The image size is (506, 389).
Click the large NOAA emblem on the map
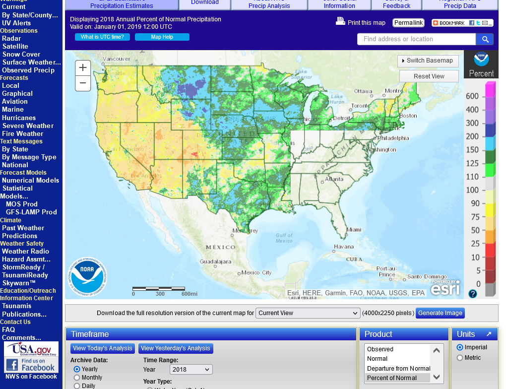tap(87, 277)
